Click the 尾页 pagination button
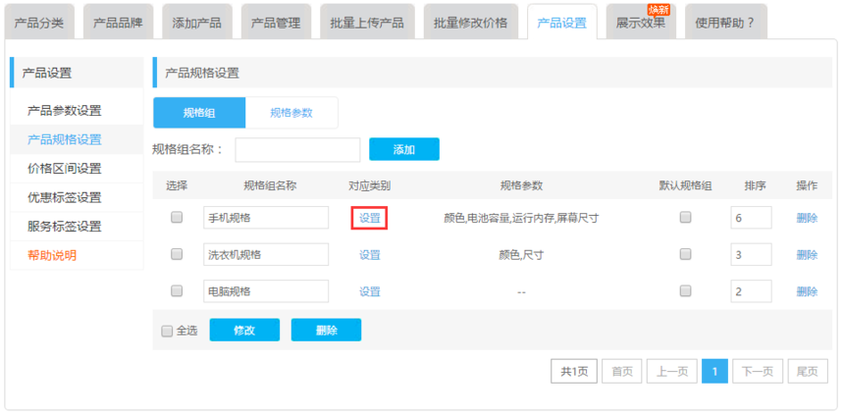 coord(808,371)
